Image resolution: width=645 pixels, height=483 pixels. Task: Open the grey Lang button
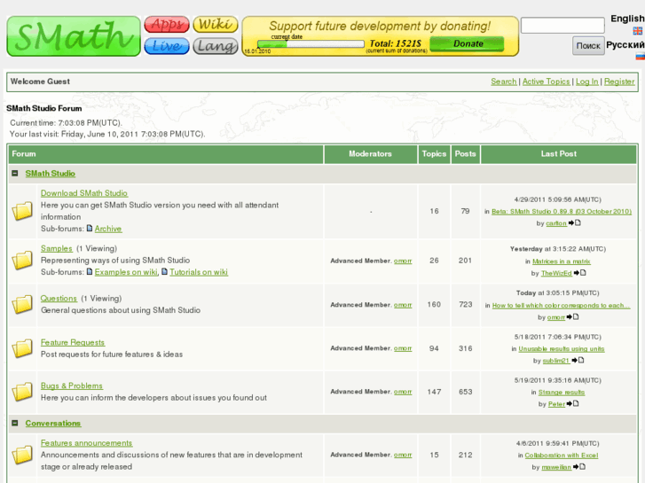(x=216, y=46)
